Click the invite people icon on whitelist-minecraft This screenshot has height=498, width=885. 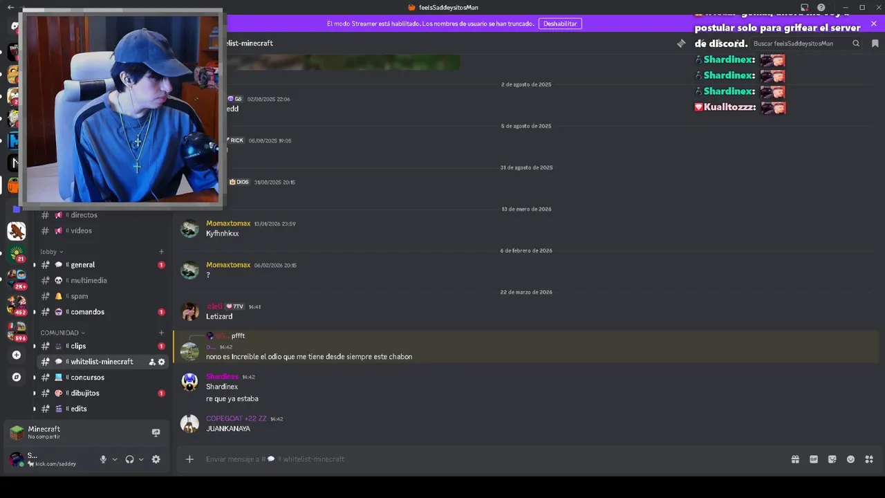click(152, 362)
